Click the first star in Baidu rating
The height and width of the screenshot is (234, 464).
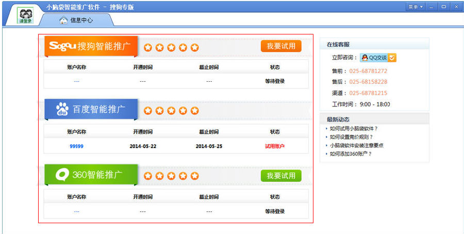tap(147, 111)
